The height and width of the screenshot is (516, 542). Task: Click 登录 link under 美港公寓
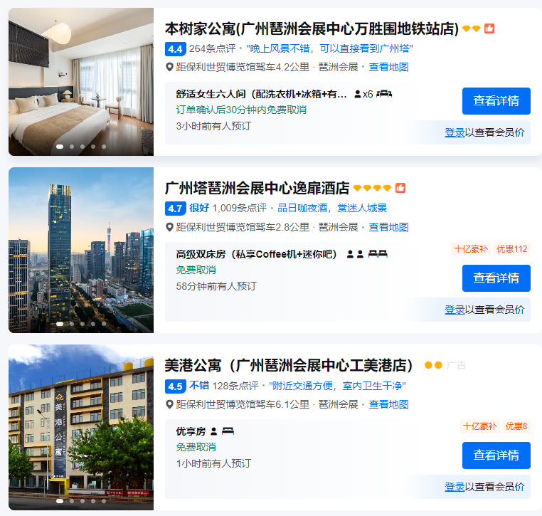(x=455, y=487)
